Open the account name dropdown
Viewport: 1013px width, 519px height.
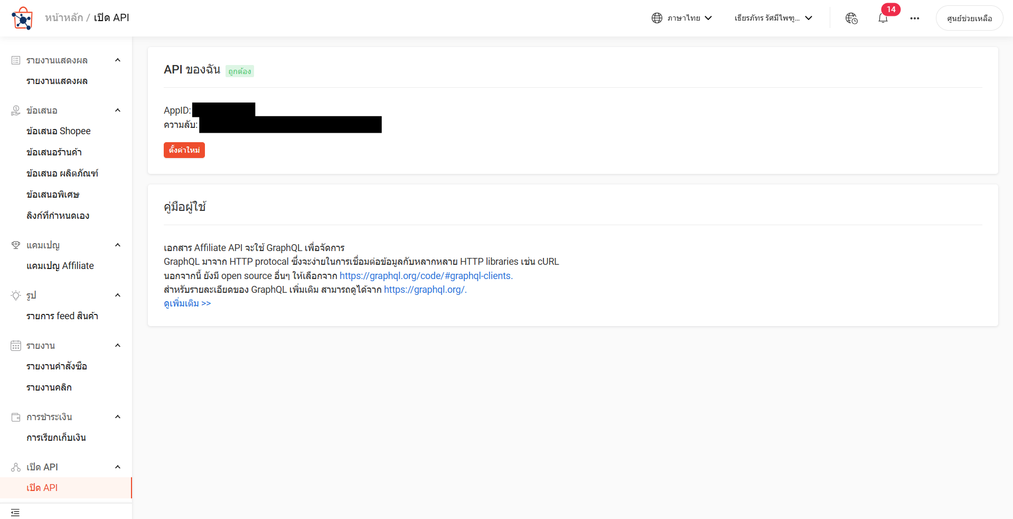pyautogui.click(x=773, y=18)
